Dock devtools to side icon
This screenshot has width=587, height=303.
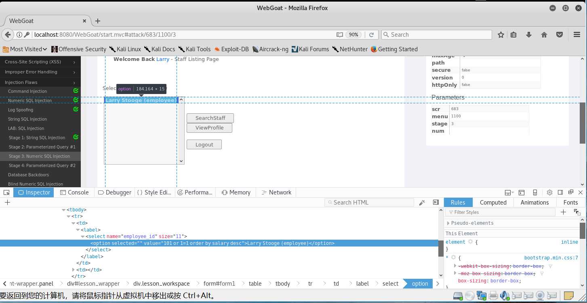pos(560,192)
